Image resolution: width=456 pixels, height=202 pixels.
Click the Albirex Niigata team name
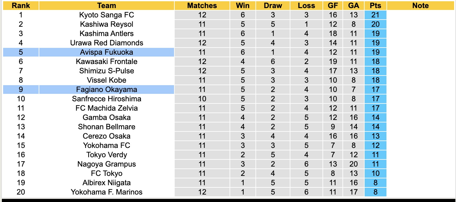106,183
